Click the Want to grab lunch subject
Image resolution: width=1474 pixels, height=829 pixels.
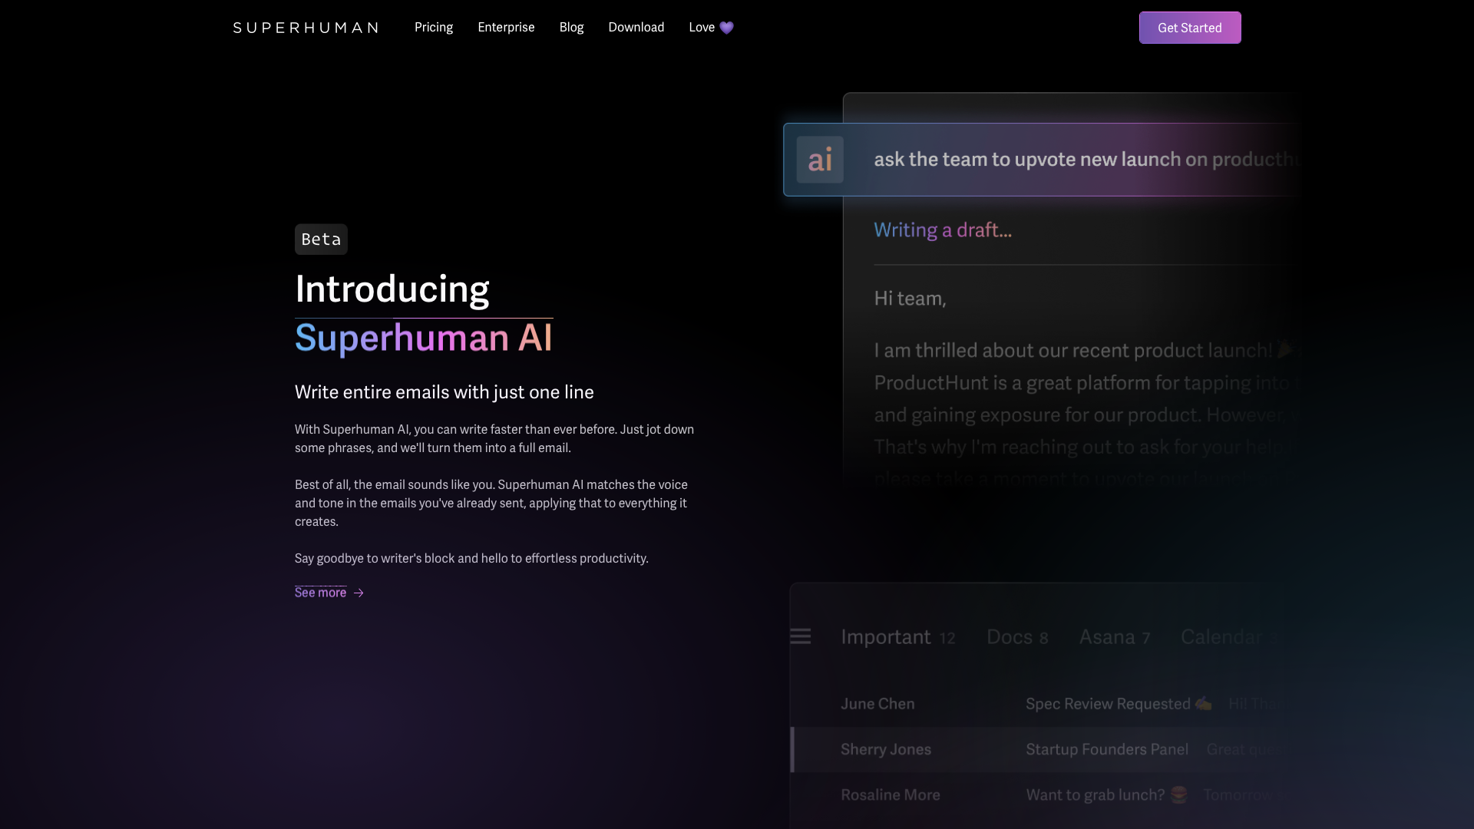1096,795
